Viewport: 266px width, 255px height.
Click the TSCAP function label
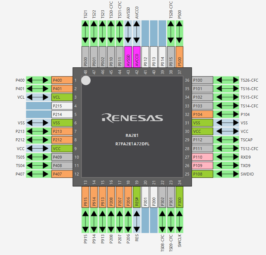click(x=246, y=140)
